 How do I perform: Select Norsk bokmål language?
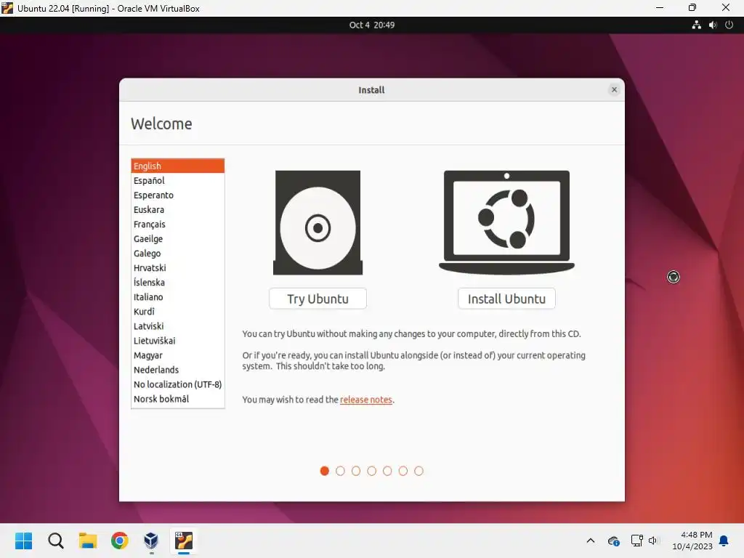[x=177, y=399]
